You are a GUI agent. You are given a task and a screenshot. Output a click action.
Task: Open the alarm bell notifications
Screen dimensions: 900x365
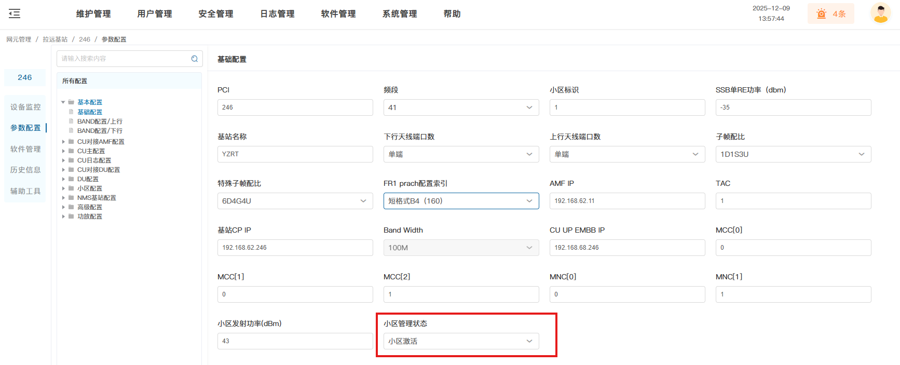click(x=830, y=14)
